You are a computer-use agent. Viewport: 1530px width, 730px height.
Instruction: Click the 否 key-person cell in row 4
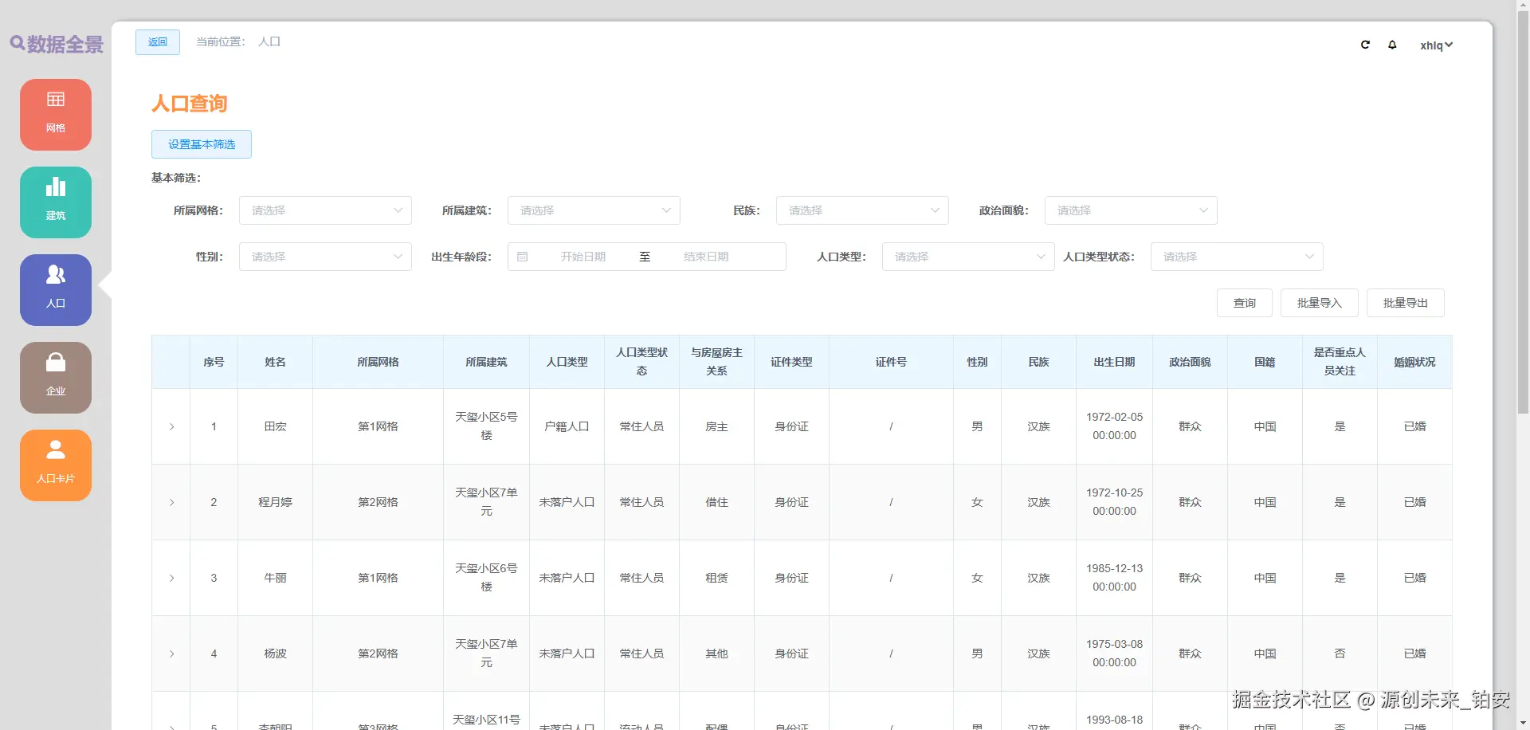click(x=1340, y=654)
